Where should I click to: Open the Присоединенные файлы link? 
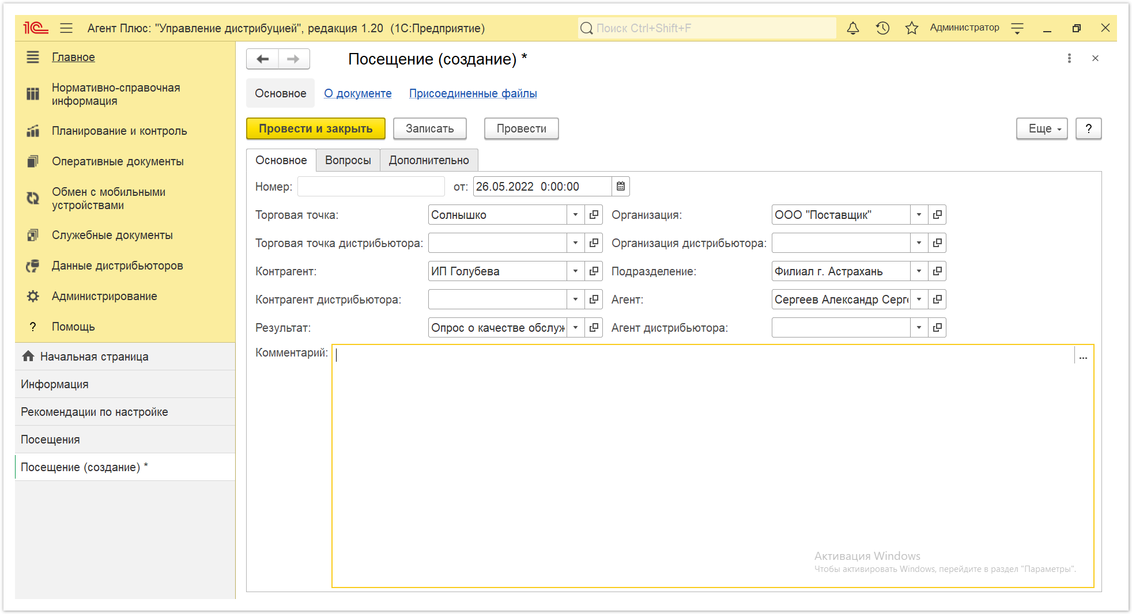[x=473, y=93]
